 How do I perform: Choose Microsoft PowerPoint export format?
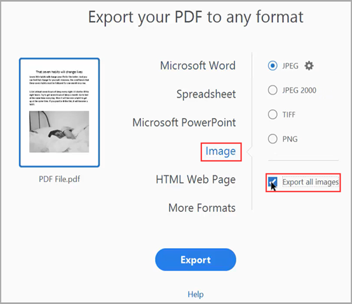[184, 122]
